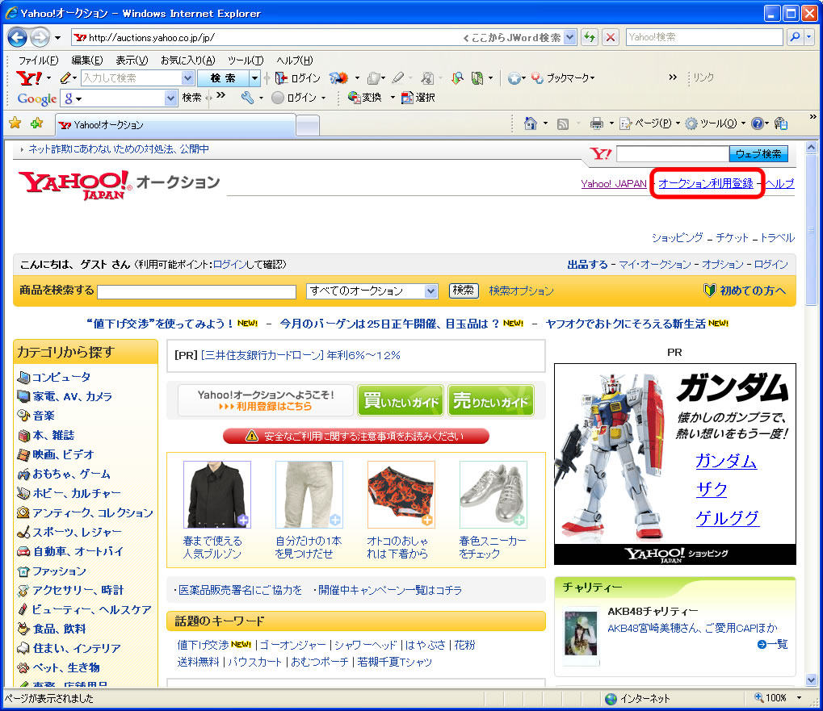
Task: Open the arrow beside the Yahoo toolbar 検索 button
Action: [x=255, y=78]
